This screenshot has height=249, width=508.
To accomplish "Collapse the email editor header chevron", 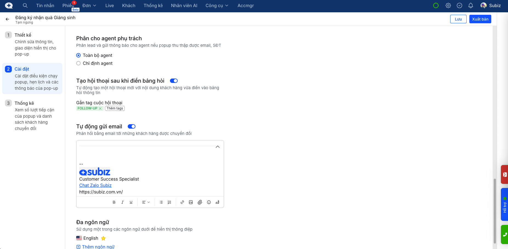I will [x=218, y=147].
